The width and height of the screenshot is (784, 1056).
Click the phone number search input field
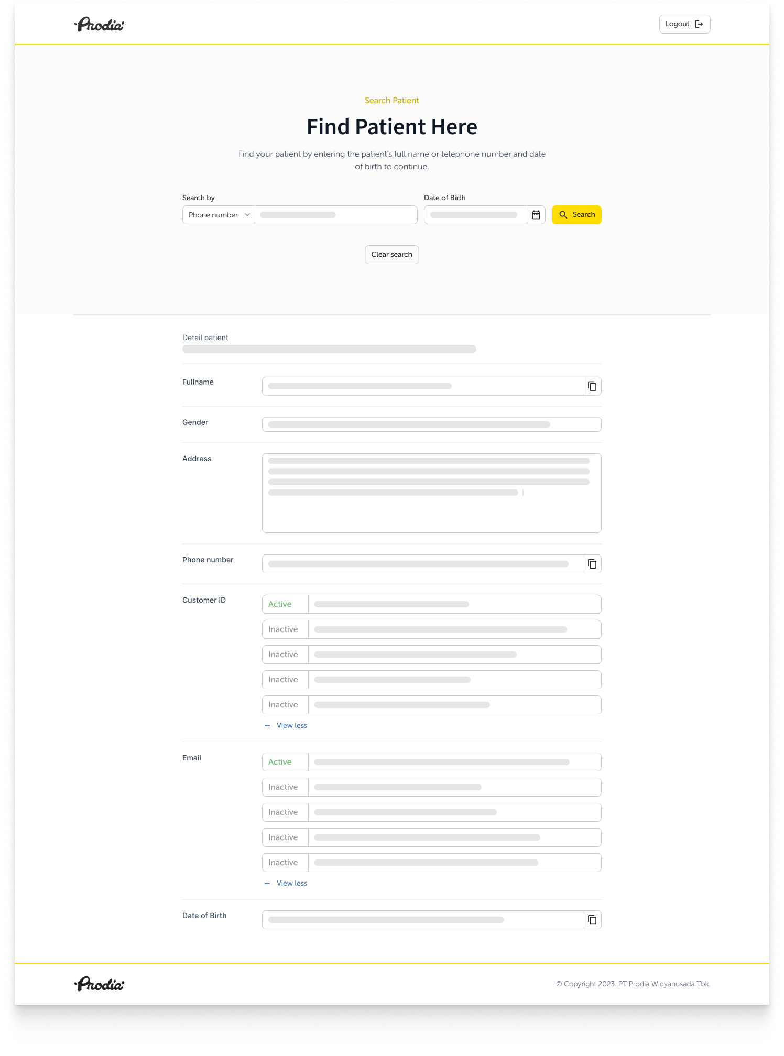pyautogui.click(x=336, y=215)
